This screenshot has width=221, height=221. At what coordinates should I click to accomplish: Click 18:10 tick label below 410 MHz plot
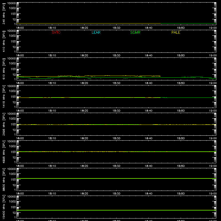(x=52, y=56)
